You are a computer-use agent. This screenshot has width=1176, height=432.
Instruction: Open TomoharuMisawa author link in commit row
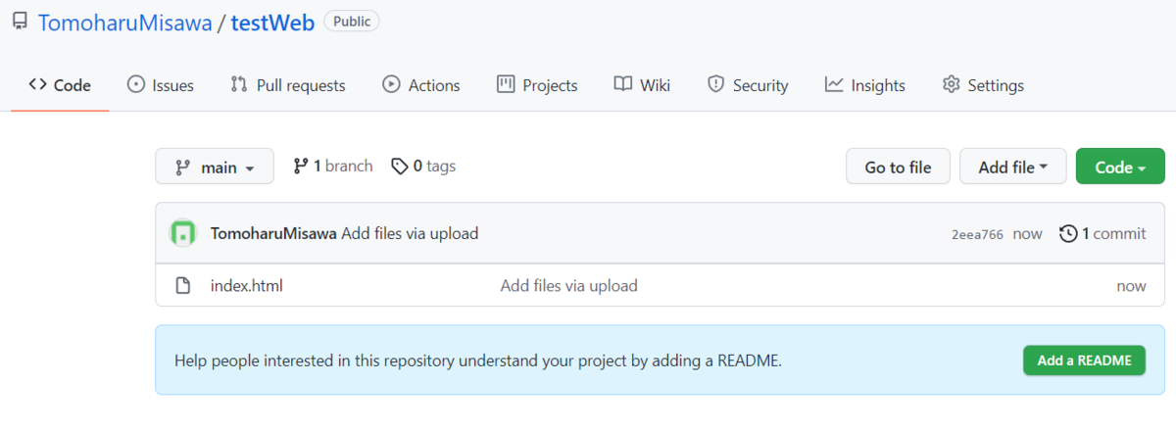(x=274, y=233)
